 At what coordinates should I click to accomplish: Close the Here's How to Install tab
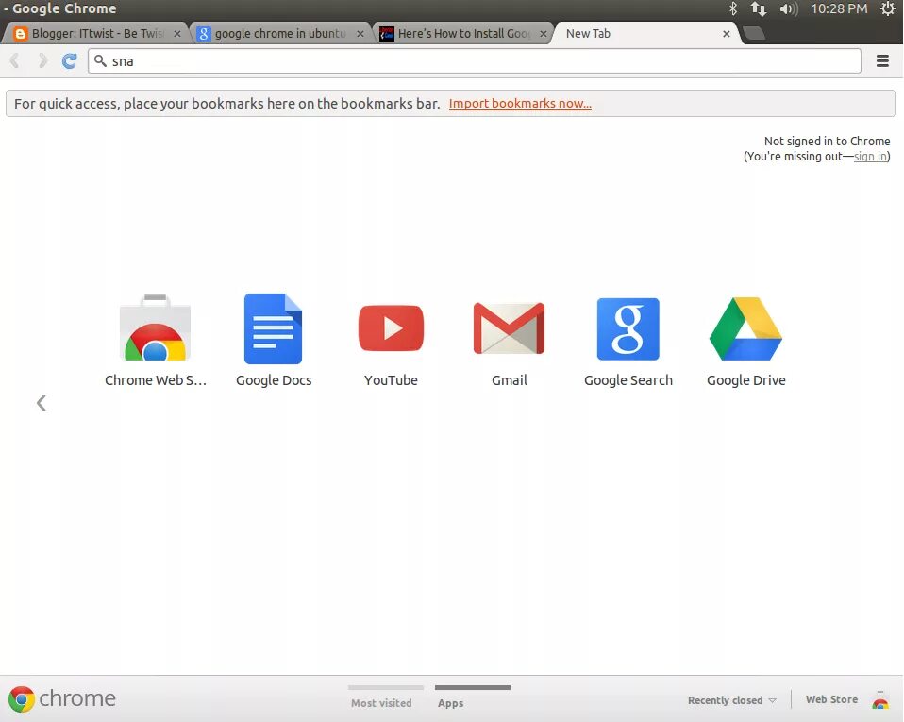point(544,34)
